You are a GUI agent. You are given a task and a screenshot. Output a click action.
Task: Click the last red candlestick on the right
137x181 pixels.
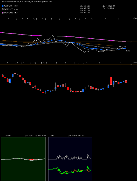pyautogui.click(x=126, y=81)
